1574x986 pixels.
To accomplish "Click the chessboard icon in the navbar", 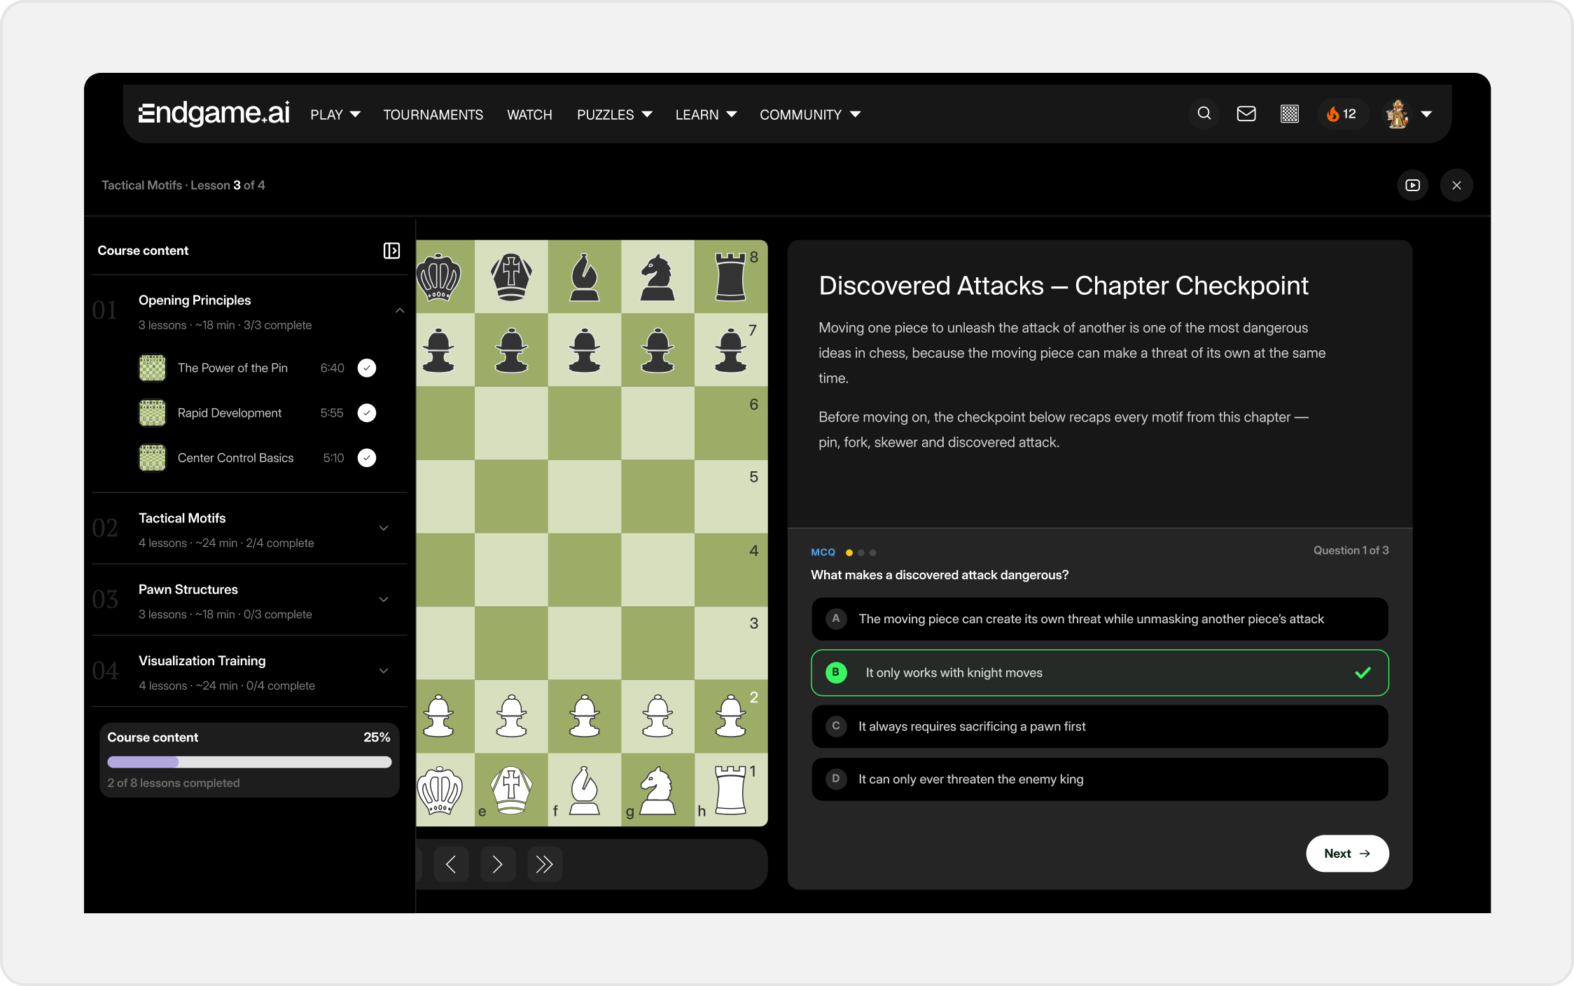I will tap(1290, 113).
